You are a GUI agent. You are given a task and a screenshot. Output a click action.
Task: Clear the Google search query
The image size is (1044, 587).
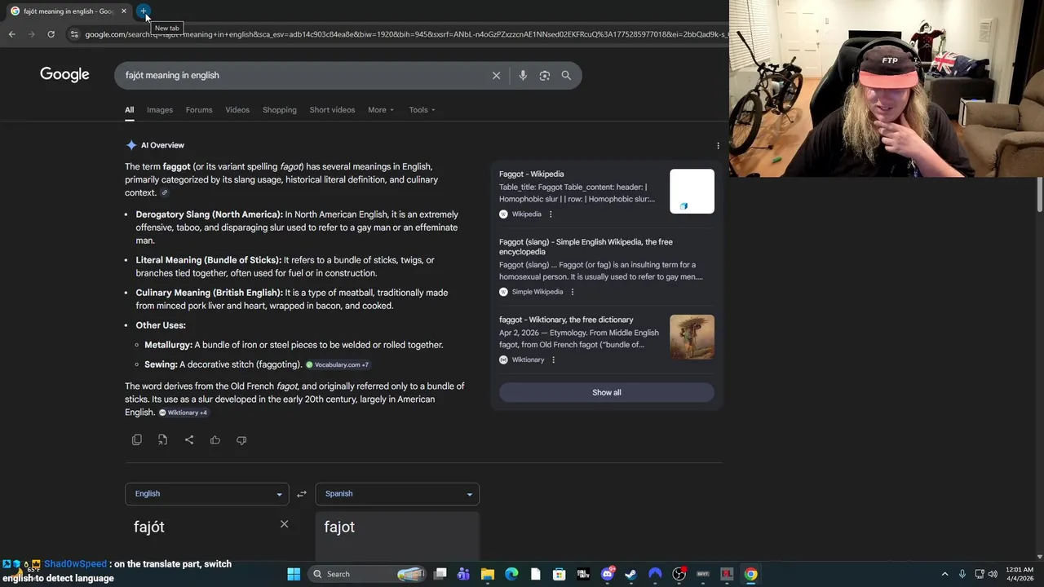496,75
